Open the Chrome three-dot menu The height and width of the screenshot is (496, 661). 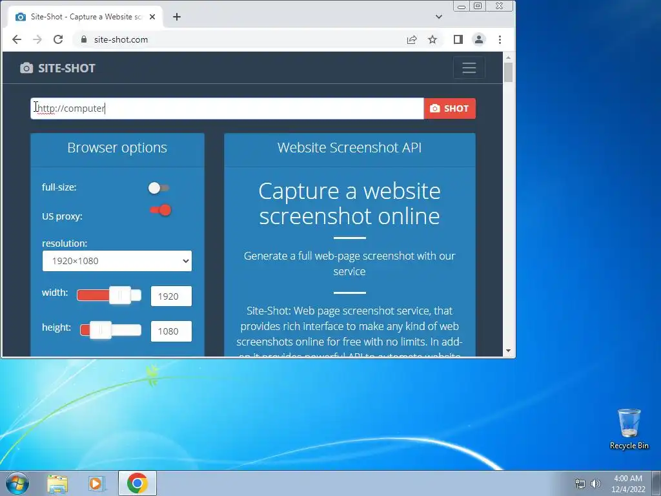pos(500,39)
